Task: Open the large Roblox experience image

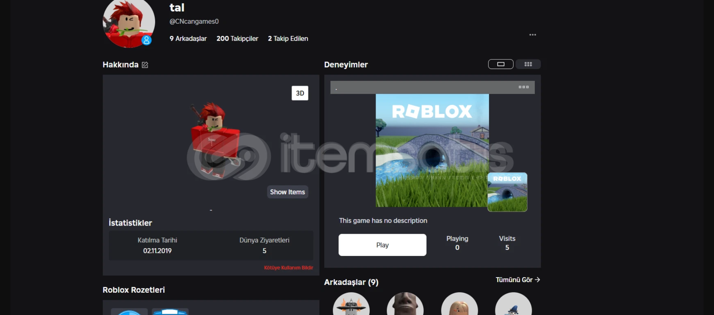Action: (432, 150)
